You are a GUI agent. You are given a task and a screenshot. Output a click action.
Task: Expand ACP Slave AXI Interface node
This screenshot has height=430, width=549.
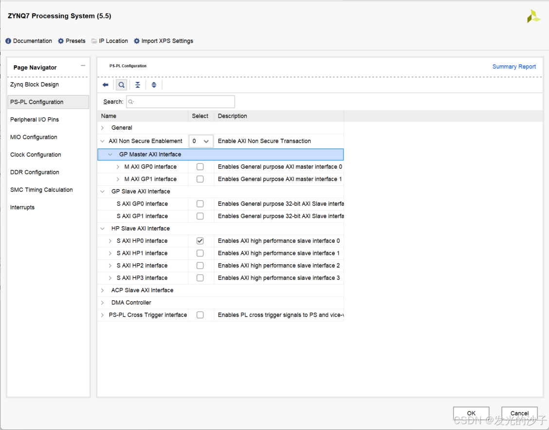(103, 291)
